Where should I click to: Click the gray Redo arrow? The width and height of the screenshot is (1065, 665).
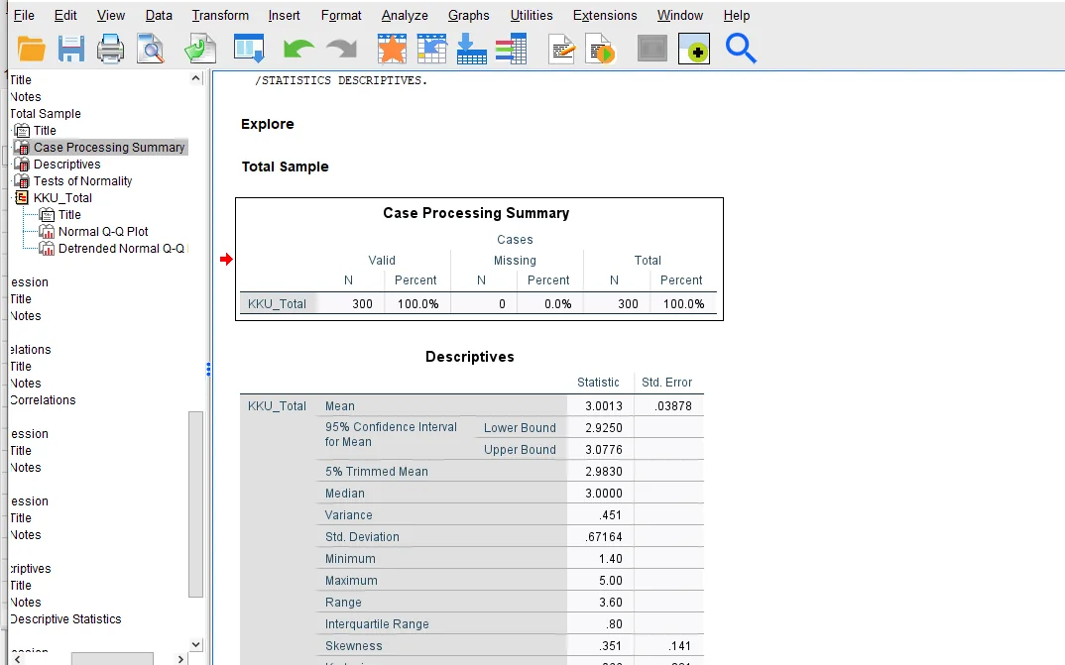click(342, 50)
